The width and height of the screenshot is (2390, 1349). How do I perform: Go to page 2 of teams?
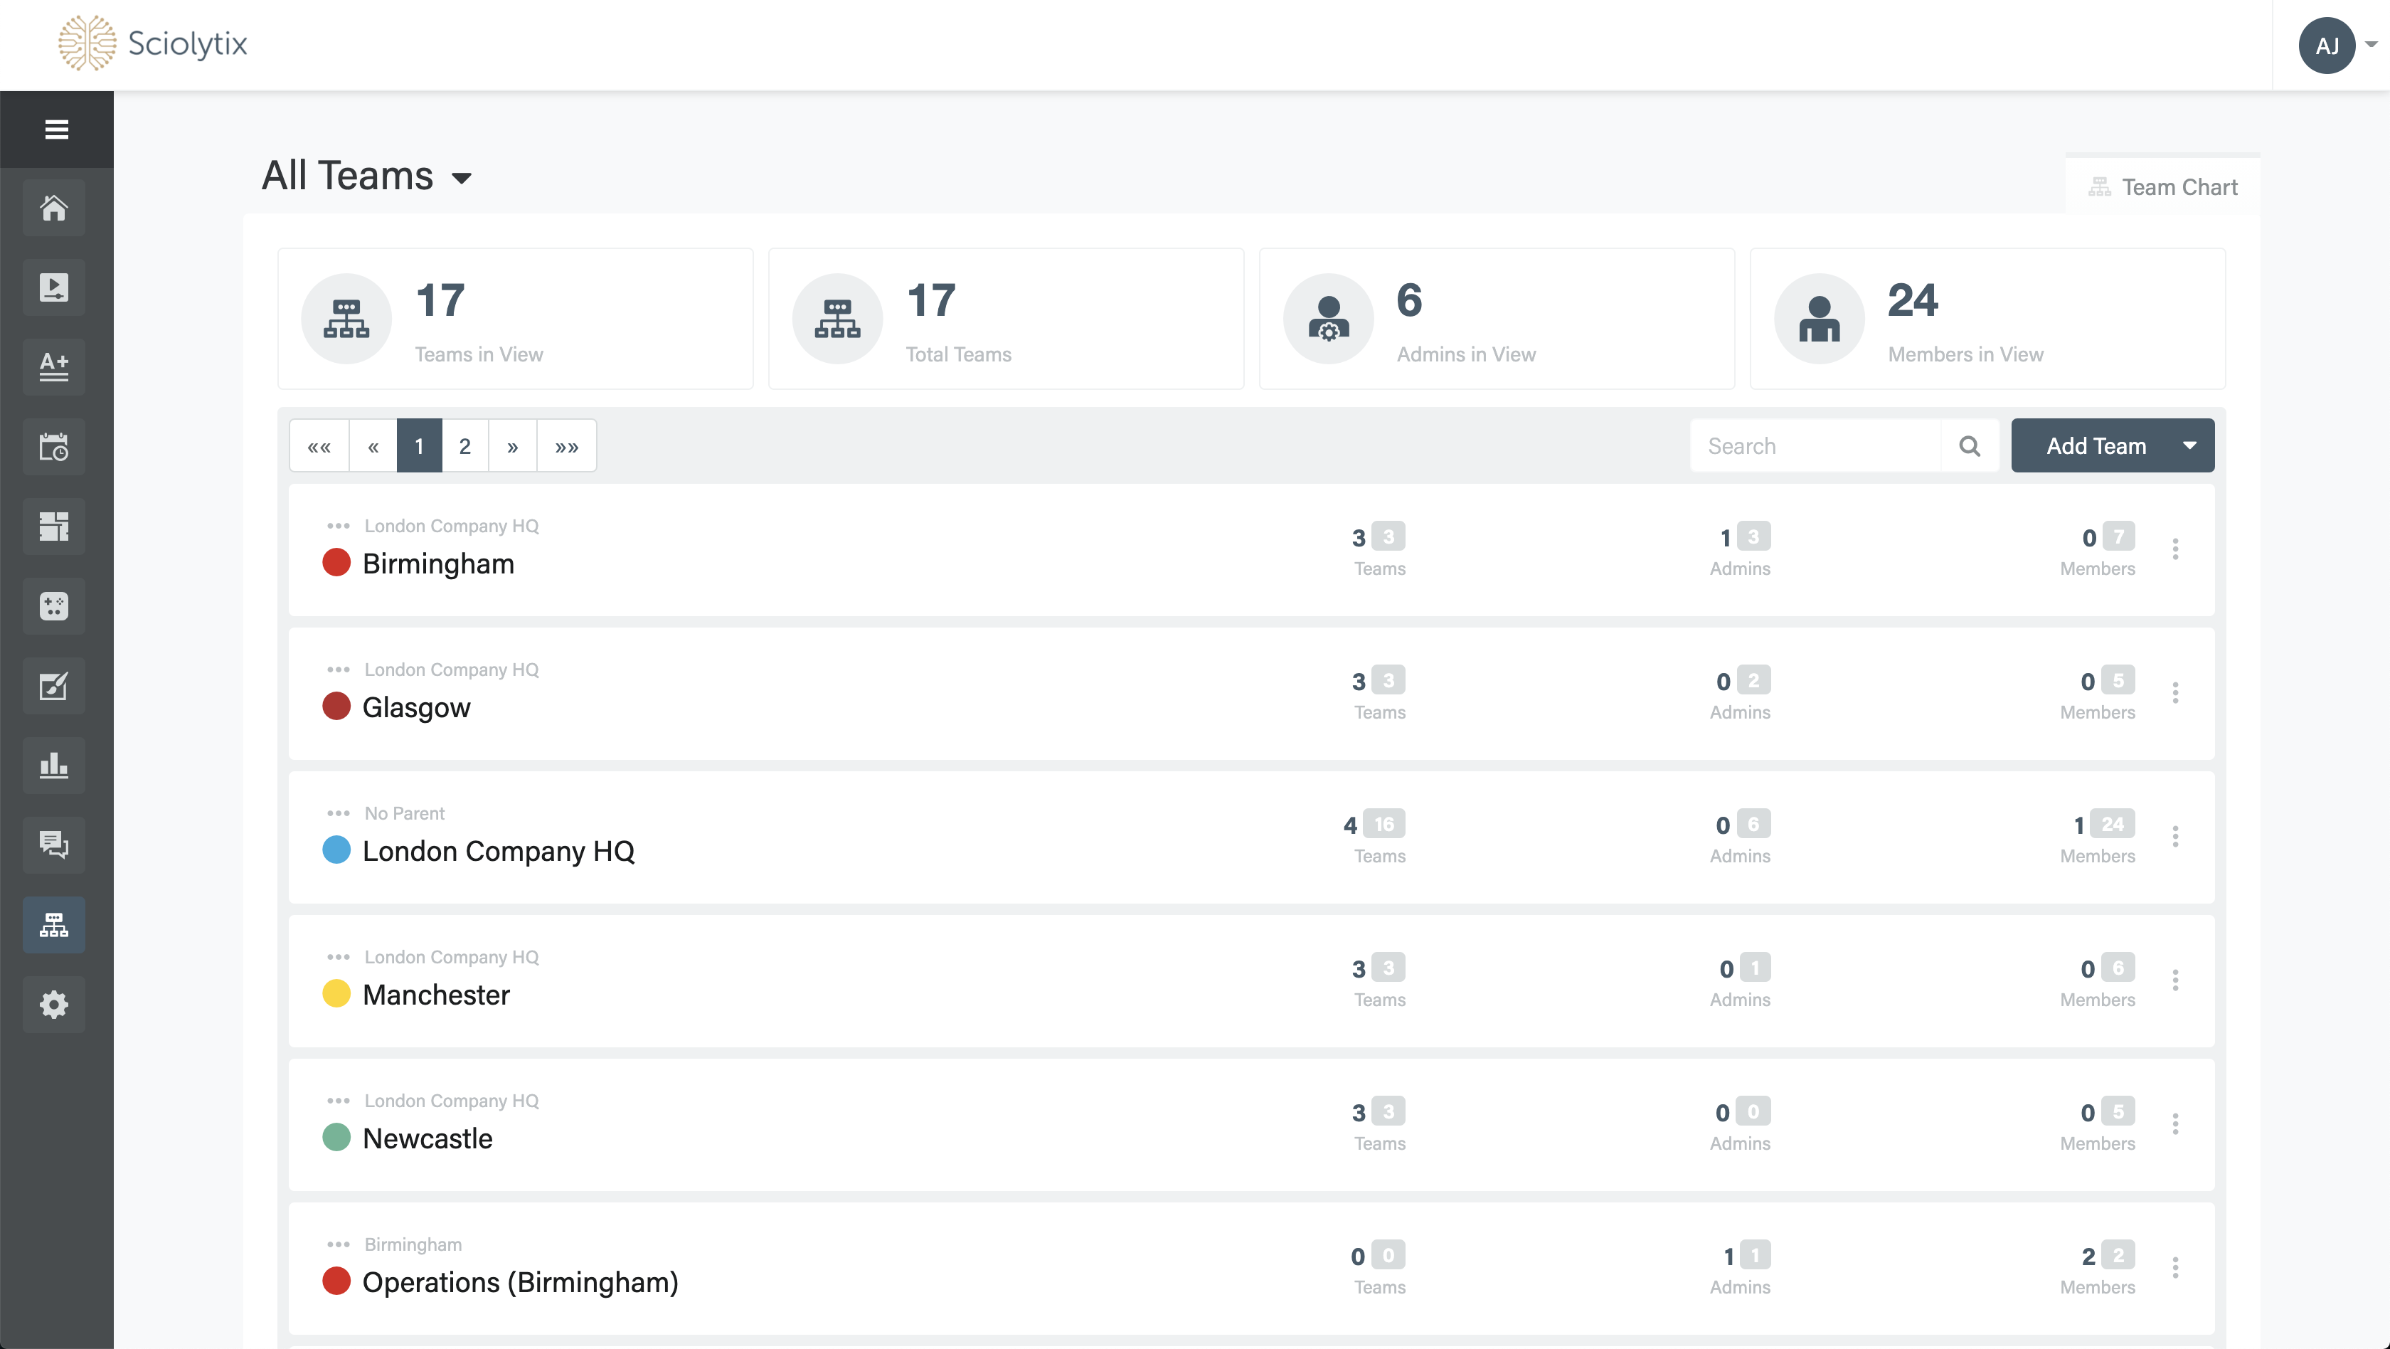click(464, 446)
